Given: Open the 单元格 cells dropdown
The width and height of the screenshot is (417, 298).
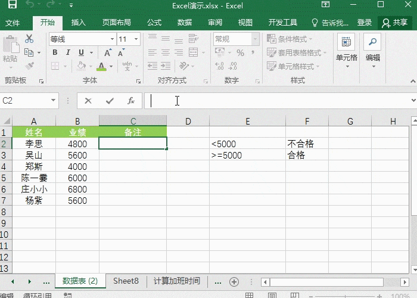Looking at the screenshot, I should [x=347, y=51].
